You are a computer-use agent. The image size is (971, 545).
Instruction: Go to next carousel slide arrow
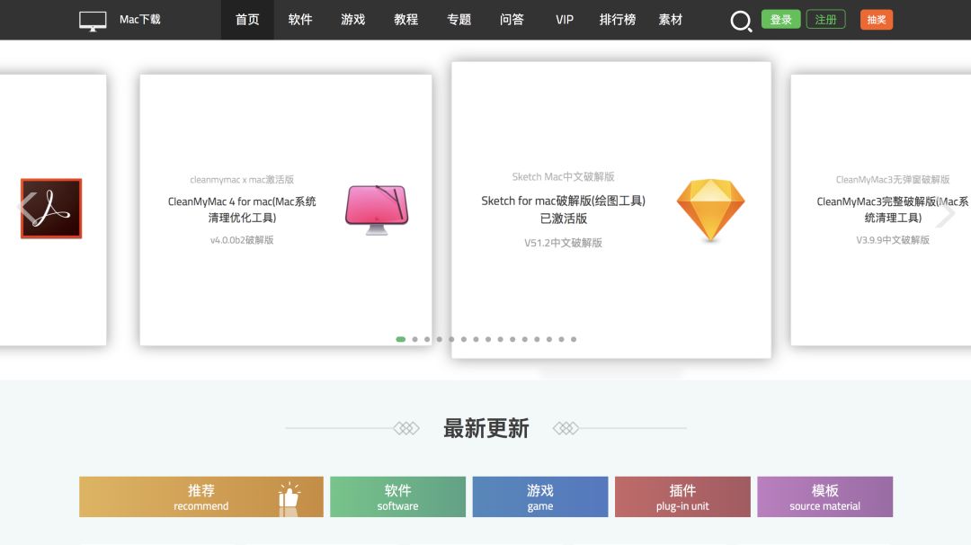pos(945,213)
